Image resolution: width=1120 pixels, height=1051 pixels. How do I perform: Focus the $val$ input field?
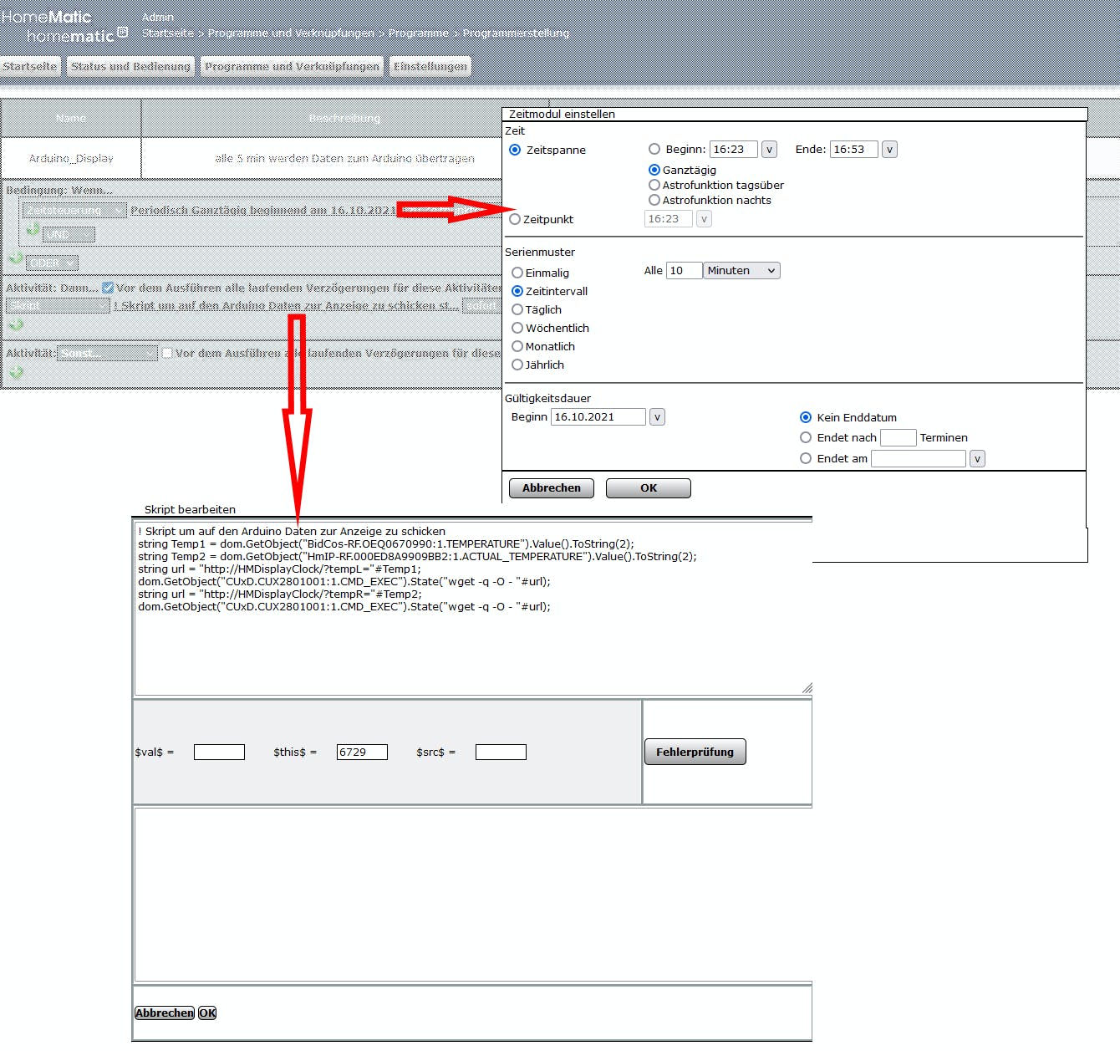219,752
